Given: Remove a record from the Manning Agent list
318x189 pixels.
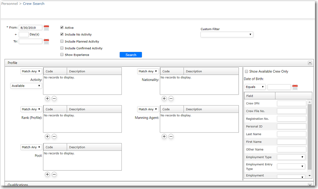Looking at the screenshot, I should [x=171, y=136].
